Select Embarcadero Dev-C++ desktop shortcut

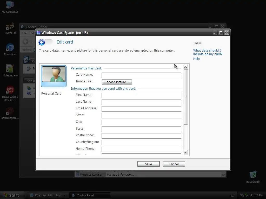[x=10, y=94]
